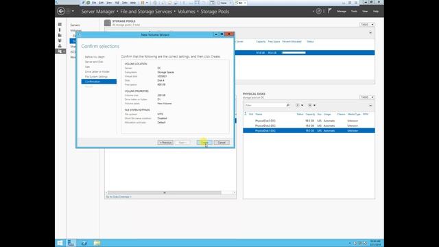Sort by Name column in Physical Disks
The height and width of the screenshot is (247, 439).
click(259, 115)
